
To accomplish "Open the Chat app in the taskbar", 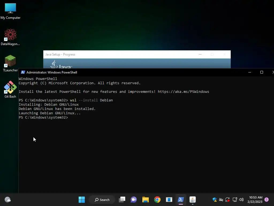I will coord(134,200).
